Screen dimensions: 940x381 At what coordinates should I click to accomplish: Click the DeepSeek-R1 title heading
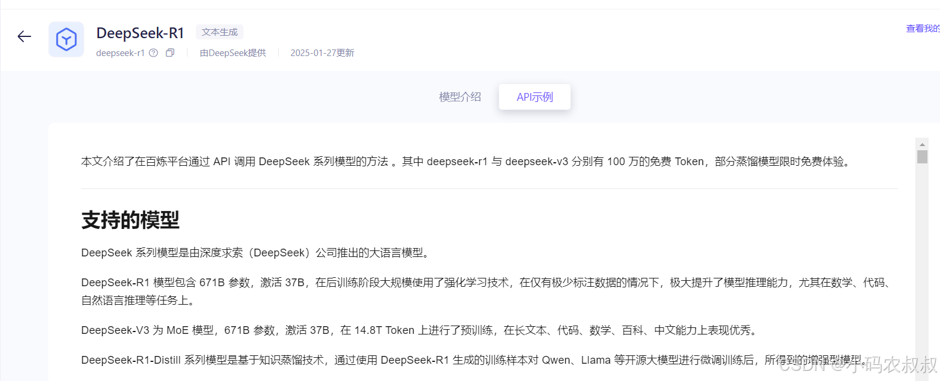[x=140, y=33]
